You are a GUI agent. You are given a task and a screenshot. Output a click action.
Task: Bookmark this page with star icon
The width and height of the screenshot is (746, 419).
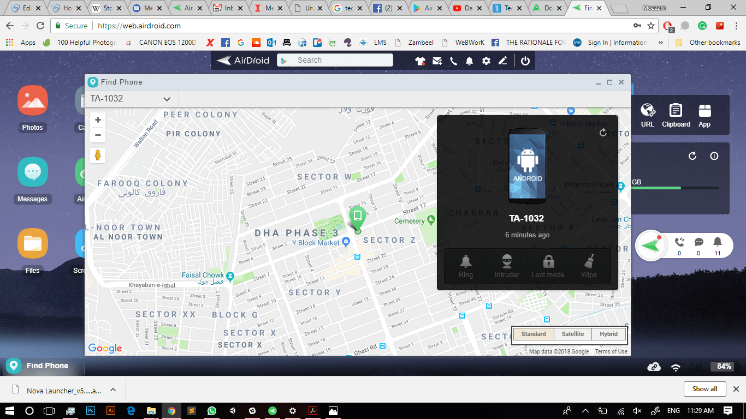pyautogui.click(x=651, y=26)
